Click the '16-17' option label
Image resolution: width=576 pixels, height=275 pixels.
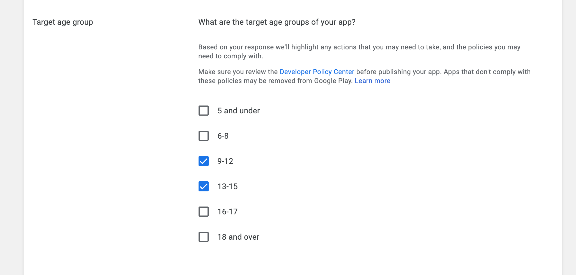227,212
